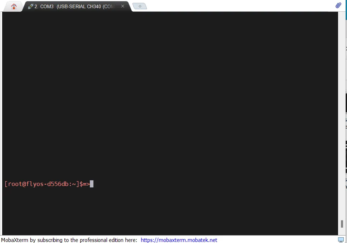Open the mobaxterm.mobatek.net link
Image resolution: width=347 pixels, height=243 pixels.
coord(179,240)
